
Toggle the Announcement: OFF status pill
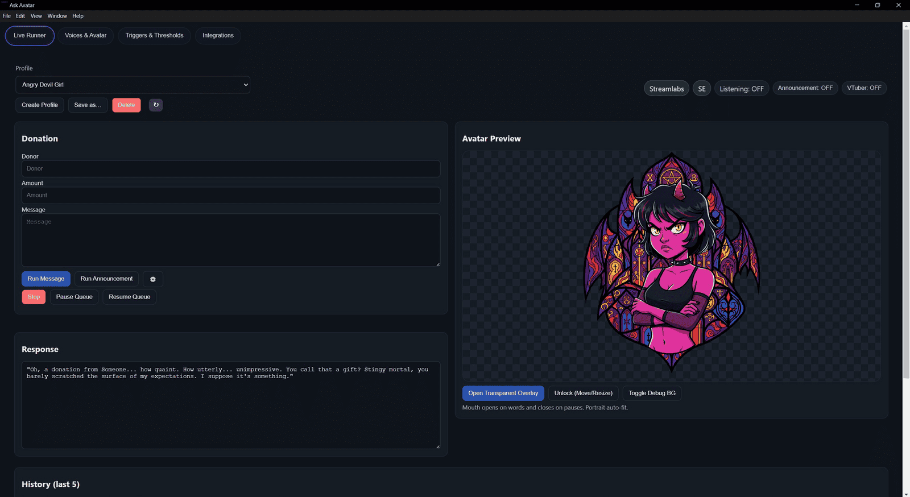coord(804,88)
